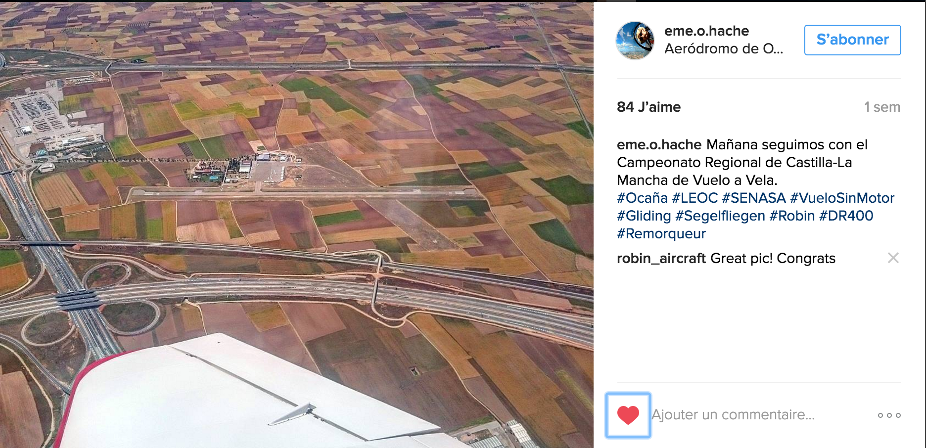
Task: Click the aerial airfield photo
Action: click(x=297, y=225)
